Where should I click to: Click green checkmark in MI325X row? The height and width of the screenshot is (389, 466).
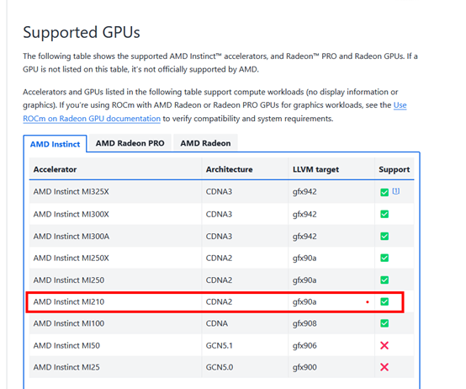click(384, 192)
